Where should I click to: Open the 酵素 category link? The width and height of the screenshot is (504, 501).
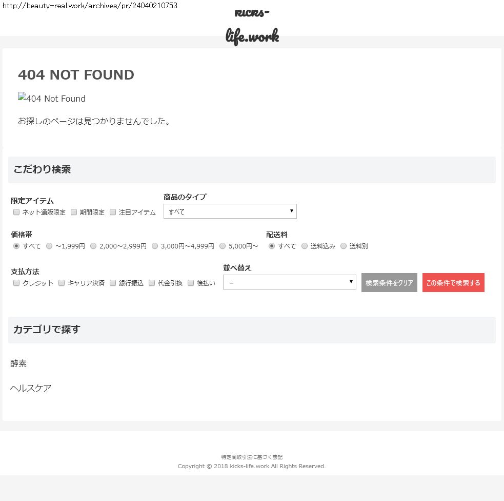pyautogui.click(x=18, y=363)
